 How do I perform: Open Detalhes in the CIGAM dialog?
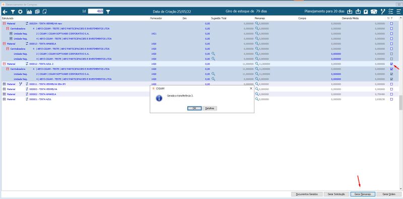click(210, 109)
